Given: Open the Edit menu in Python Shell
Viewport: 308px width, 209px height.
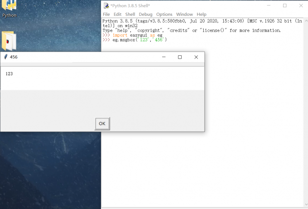Looking at the screenshot, I should click(x=117, y=15).
